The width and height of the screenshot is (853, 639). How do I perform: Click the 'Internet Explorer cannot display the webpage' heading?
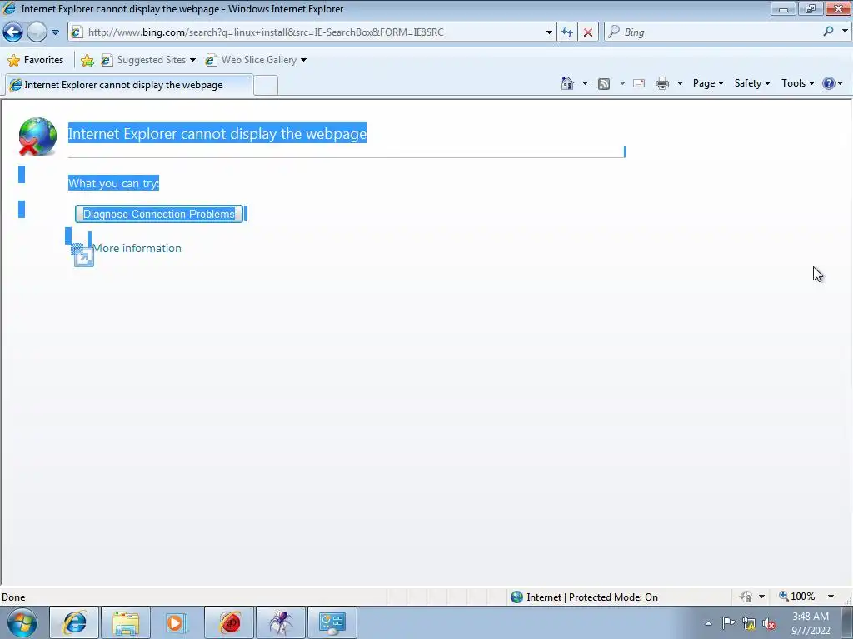click(217, 133)
